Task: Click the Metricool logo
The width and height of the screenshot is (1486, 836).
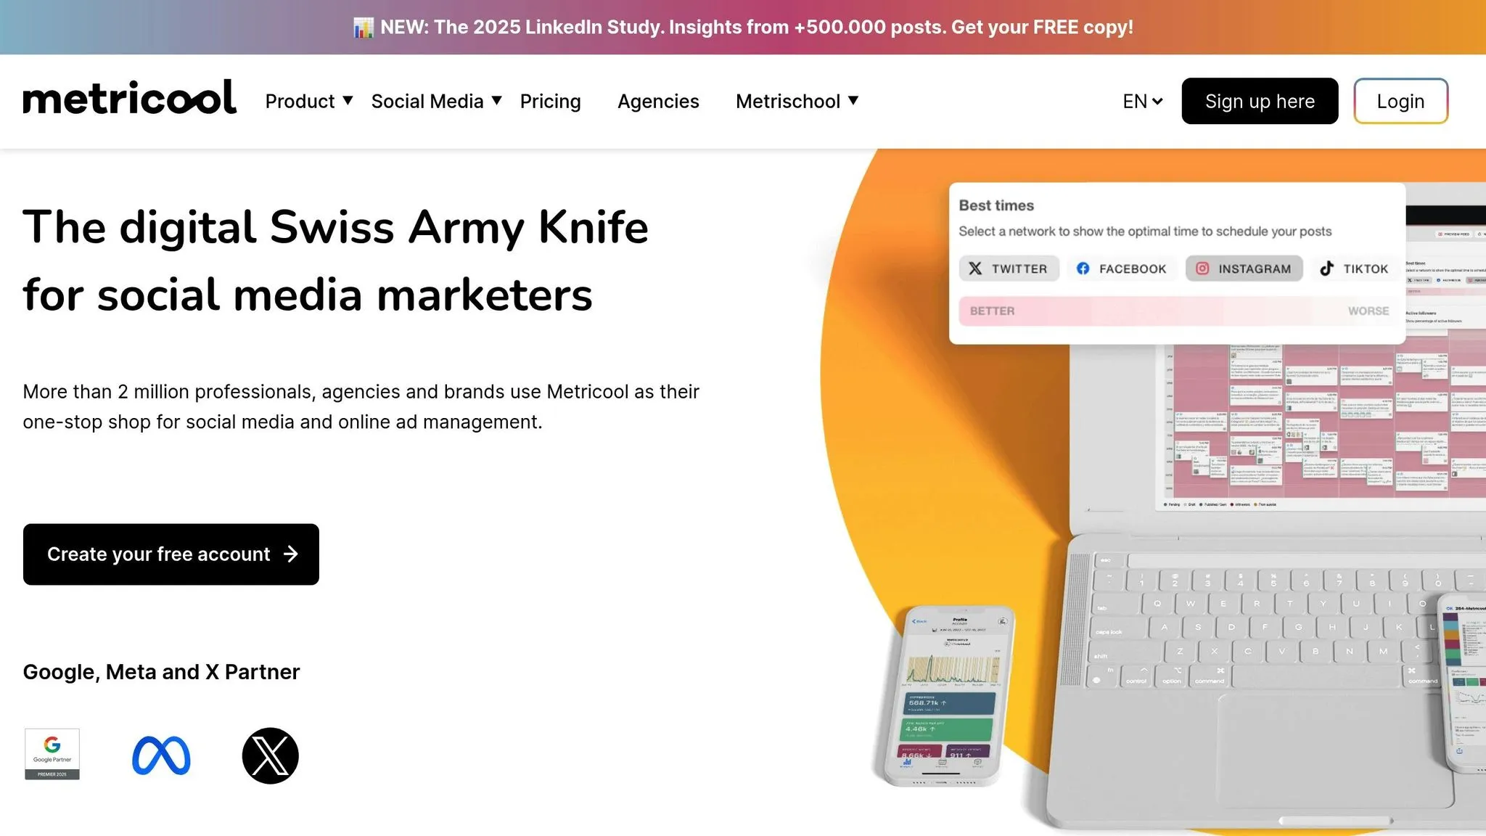Action: [x=129, y=98]
